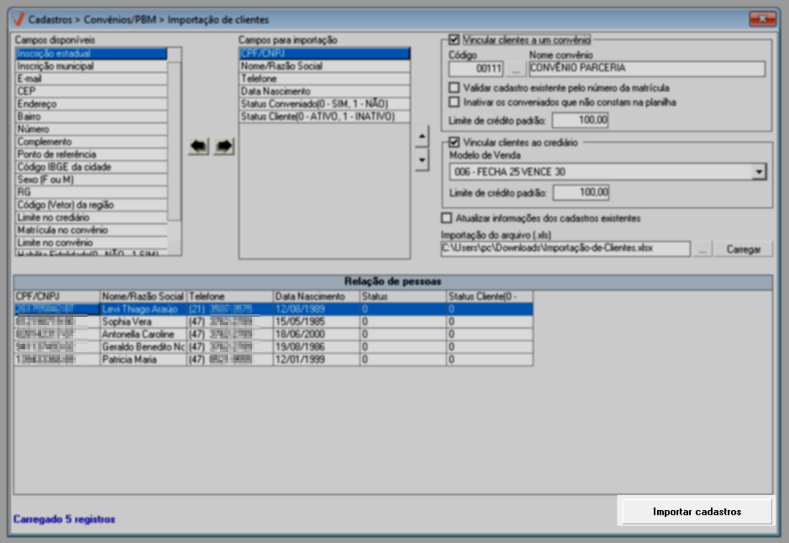789x543 pixels.
Task: Click the convênio Limite de crédito padrão field
Action: pyautogui.click(x=580, y=120)
